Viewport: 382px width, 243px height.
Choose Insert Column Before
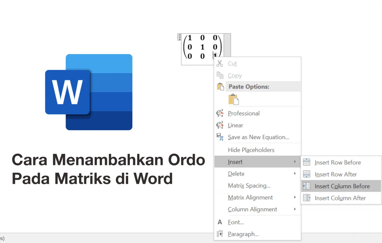341,186
